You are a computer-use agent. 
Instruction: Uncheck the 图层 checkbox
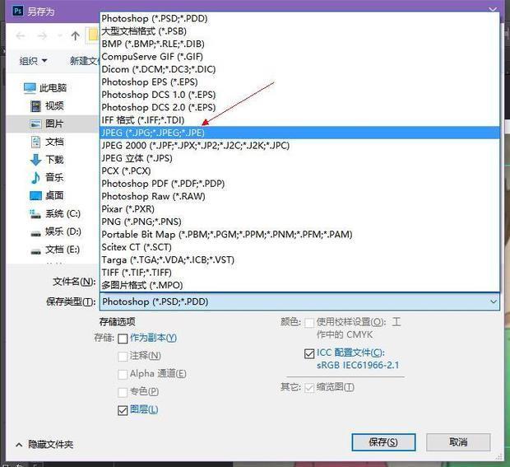(x=123, y=410)
